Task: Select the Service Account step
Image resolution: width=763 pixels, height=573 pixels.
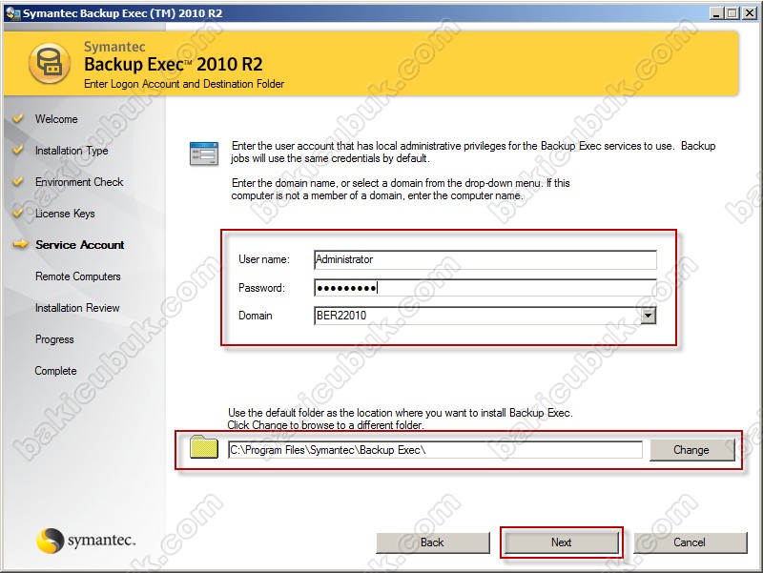Action: click(80, 245)
